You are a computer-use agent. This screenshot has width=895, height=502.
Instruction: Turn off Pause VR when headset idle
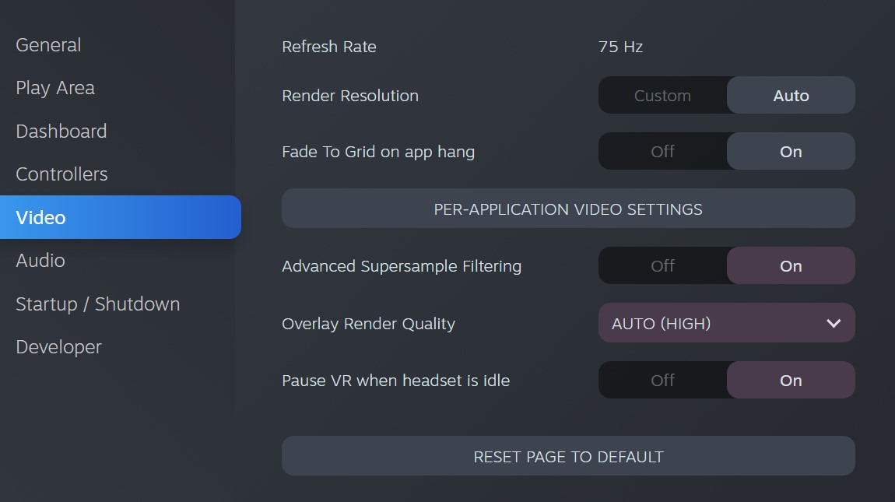point(662,380)
